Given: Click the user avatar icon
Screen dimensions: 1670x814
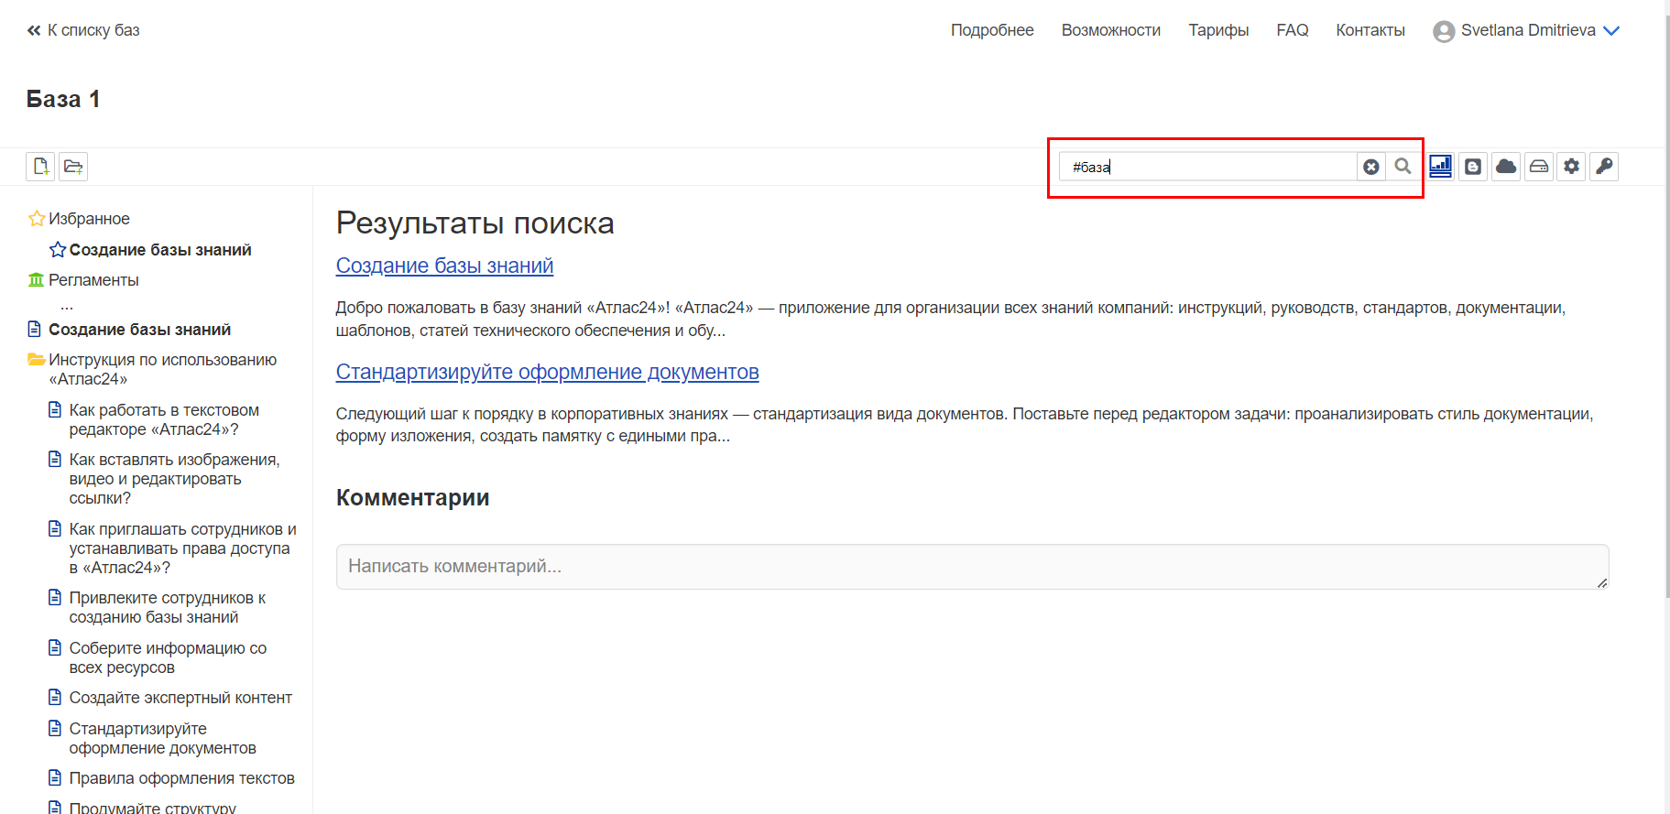Looking at the screenshot, I should (x=1444, y=31).
